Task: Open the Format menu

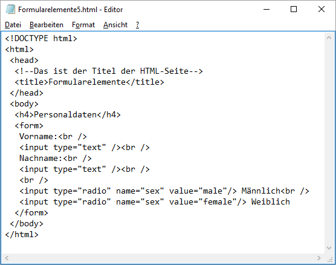Action: click(83, 25)
